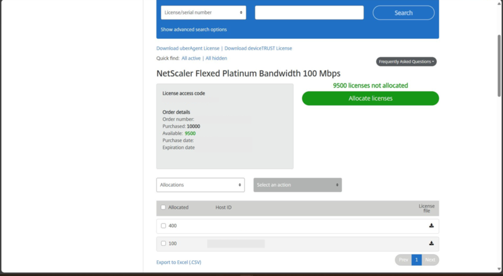This screenshot has width=503, height=276.
Task: Click the Host ID column header
Action: (223, 207)
